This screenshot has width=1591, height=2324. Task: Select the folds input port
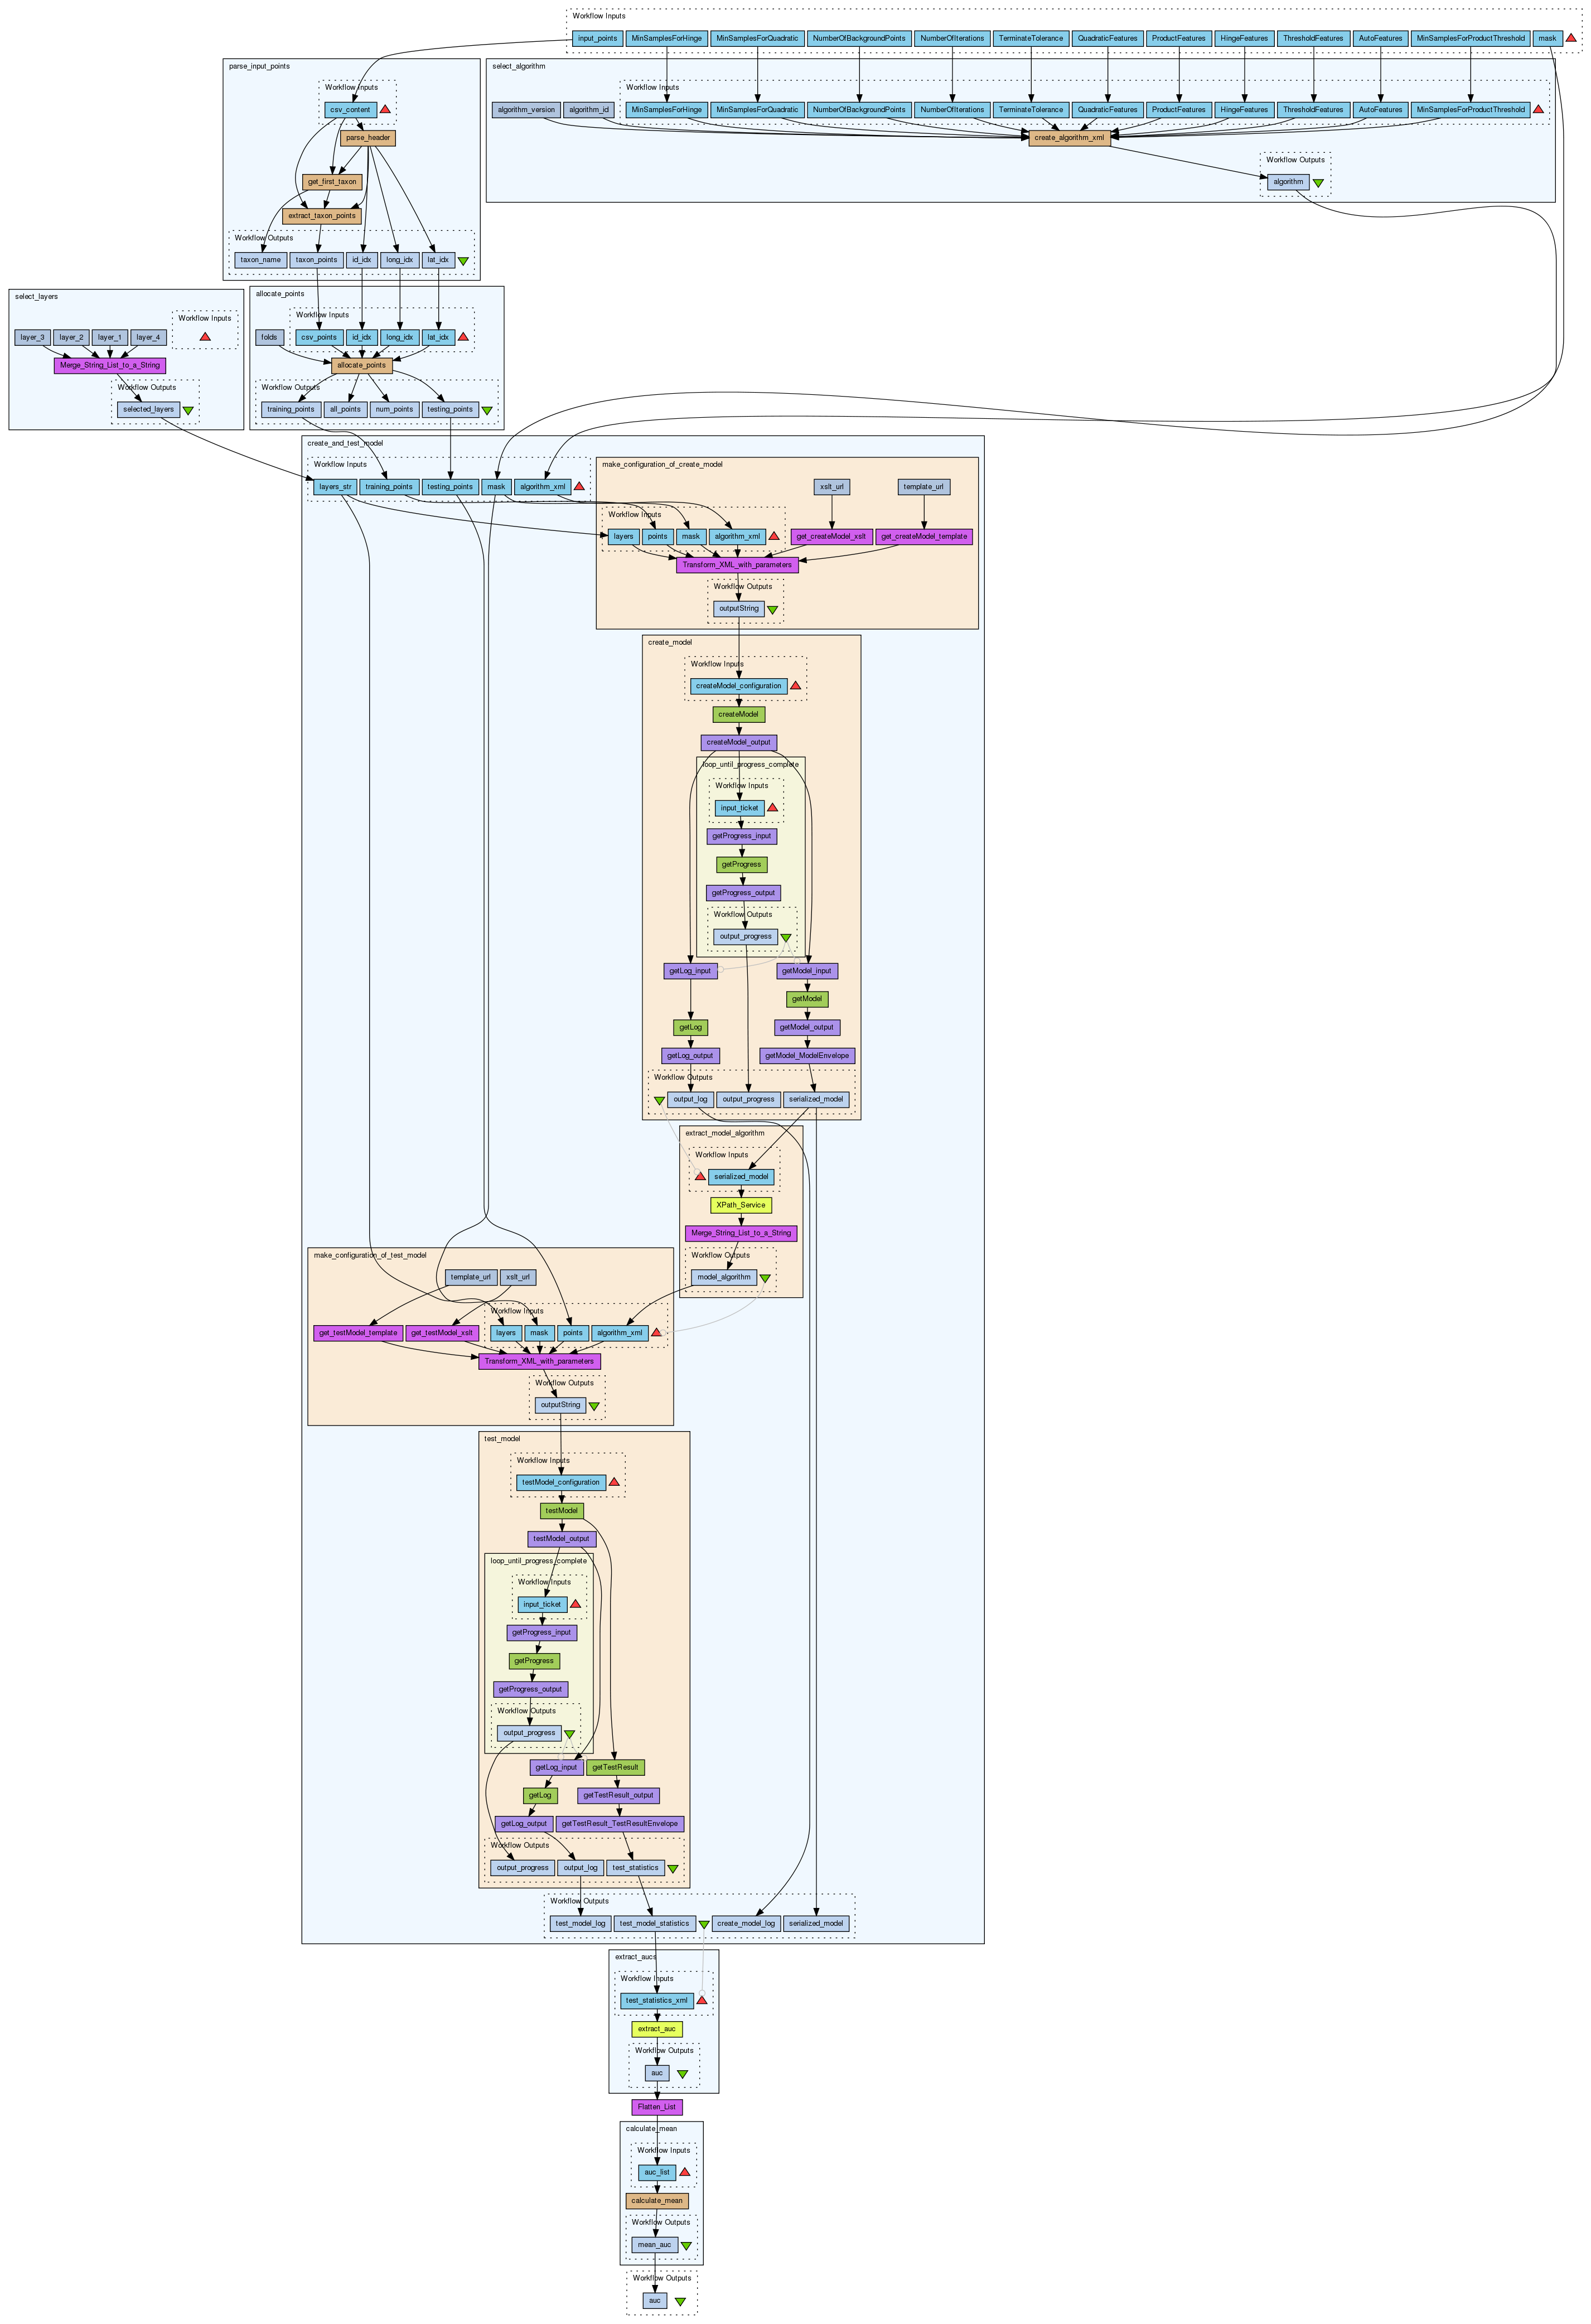point(269,337)
